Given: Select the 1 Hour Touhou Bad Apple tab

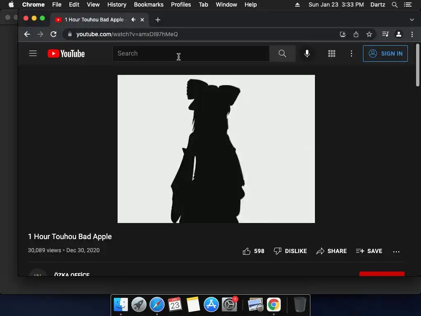Looking at the screenshot, I should 94,20.
